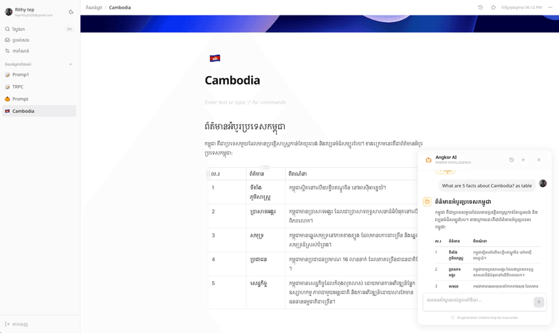Star this page as a favorite
The width and height of the screenshot is (559, 333).
click(494, 7)
